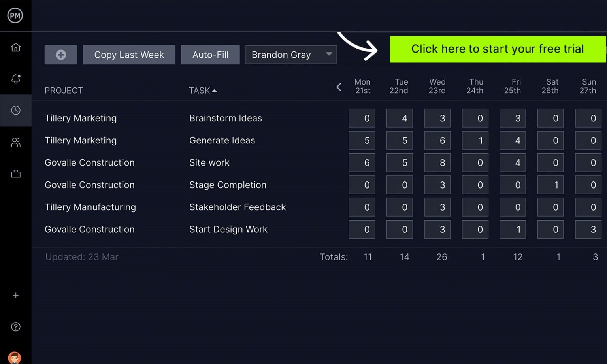This screenshot has width=607, height=364.
Task: Open the Brandon Gray user dropdown
Action: [x=291, y=55]
